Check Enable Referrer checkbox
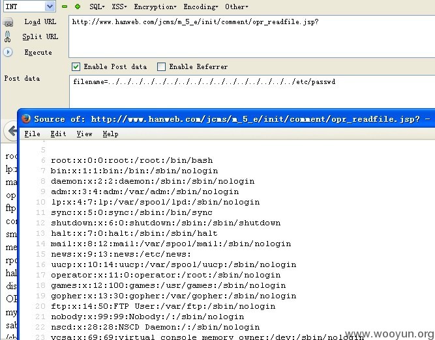Viewport: 435px width, 340px height. (161, 67)
